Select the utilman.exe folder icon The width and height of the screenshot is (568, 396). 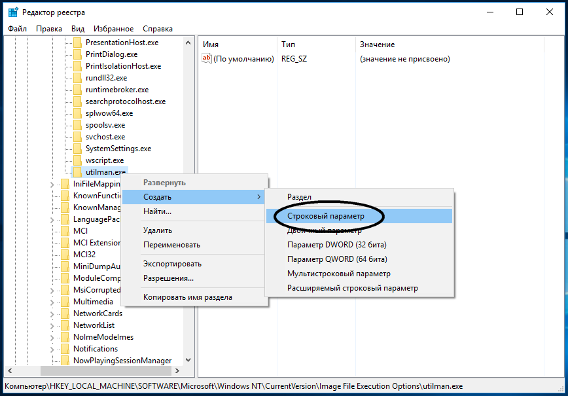[x=77, y=171]
